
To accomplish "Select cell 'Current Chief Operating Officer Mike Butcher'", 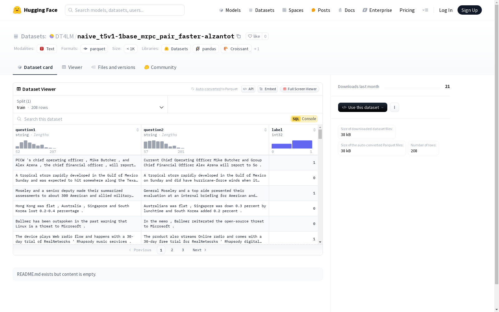I will pos(205,163).
